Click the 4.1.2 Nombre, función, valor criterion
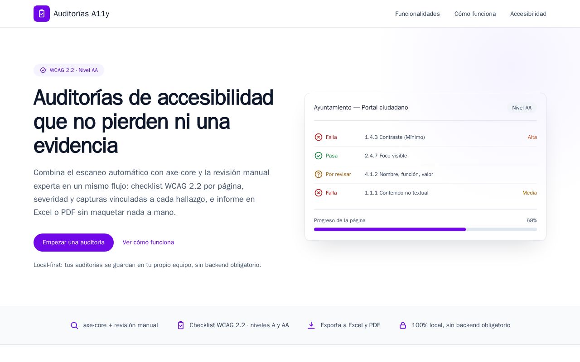The width and height of the screenshot is (580, 362). [399, 174]
